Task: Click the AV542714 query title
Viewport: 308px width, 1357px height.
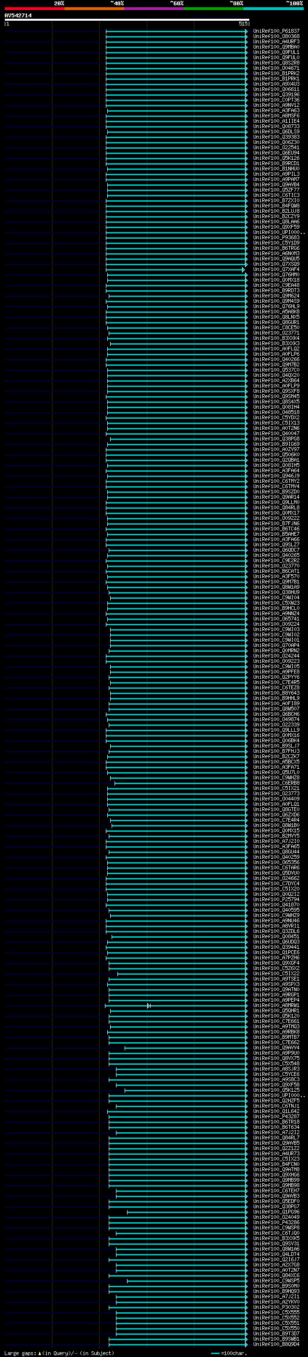Action: click(18, 16)
